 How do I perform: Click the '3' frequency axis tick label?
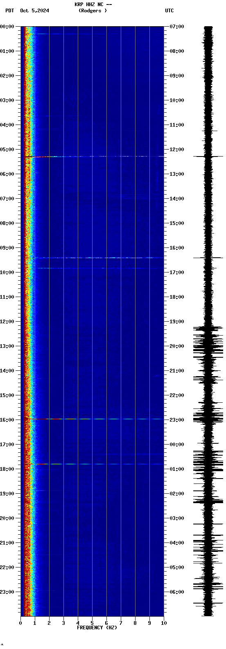pyautogui.click(x=63, y=623)
